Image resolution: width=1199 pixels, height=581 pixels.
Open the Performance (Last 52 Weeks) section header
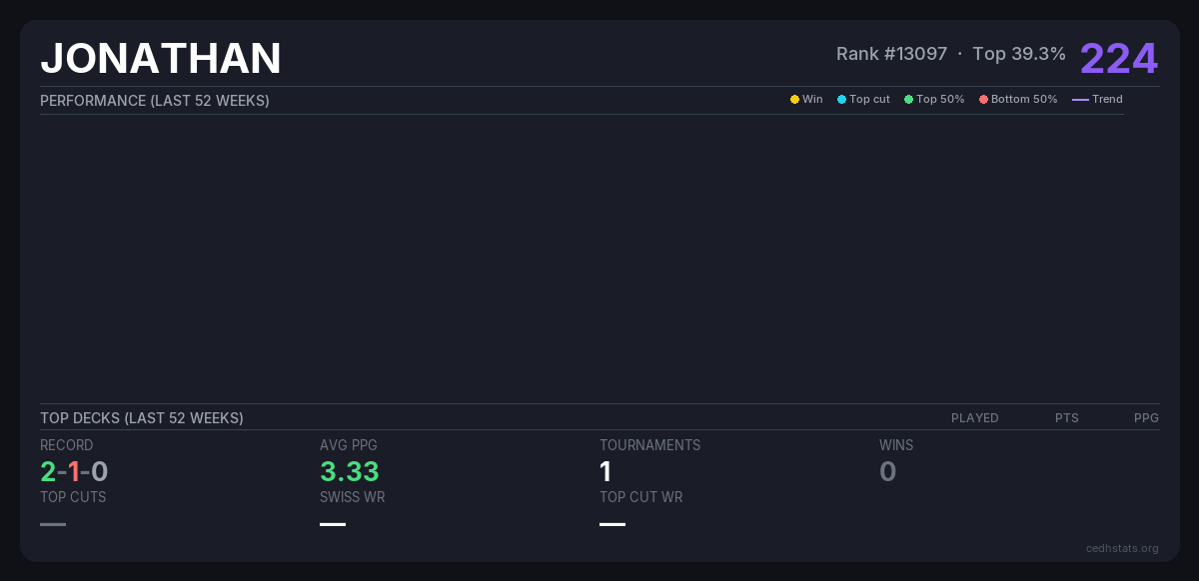(155, 101)
